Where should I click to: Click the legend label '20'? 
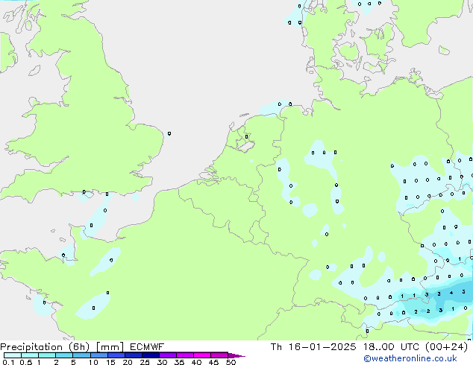point(128,362)
